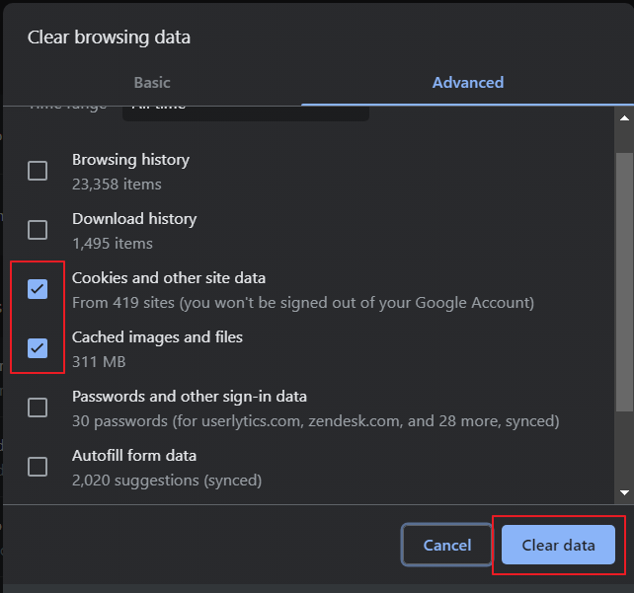
Task: Open the partially hidden Time range dropdown
Action: click(x=245, y=111)
